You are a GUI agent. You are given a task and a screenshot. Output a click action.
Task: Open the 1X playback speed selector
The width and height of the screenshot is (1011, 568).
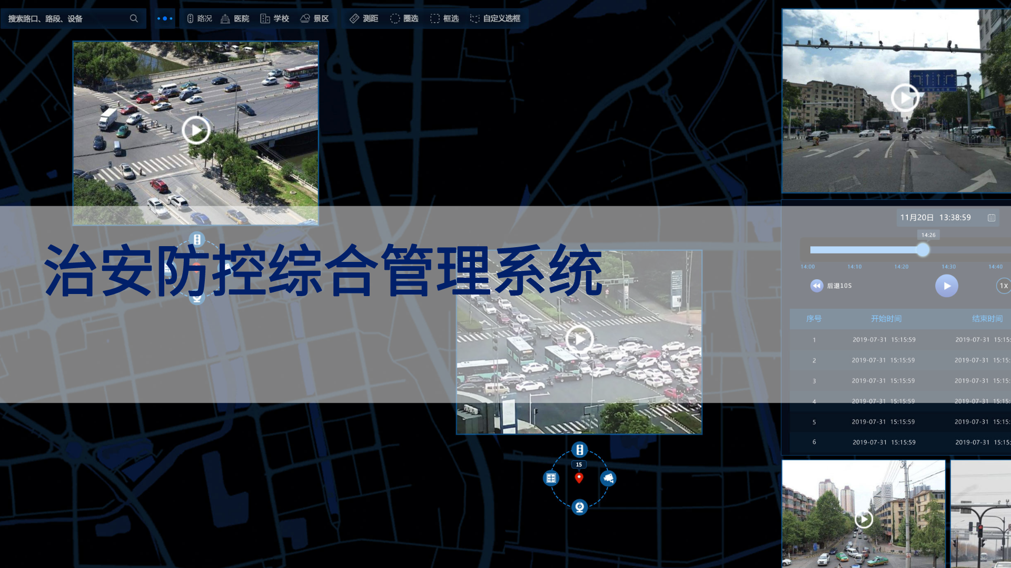click(1003, 286)
